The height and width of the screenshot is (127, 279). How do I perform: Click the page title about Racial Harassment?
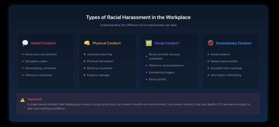[x=138, y=17]
